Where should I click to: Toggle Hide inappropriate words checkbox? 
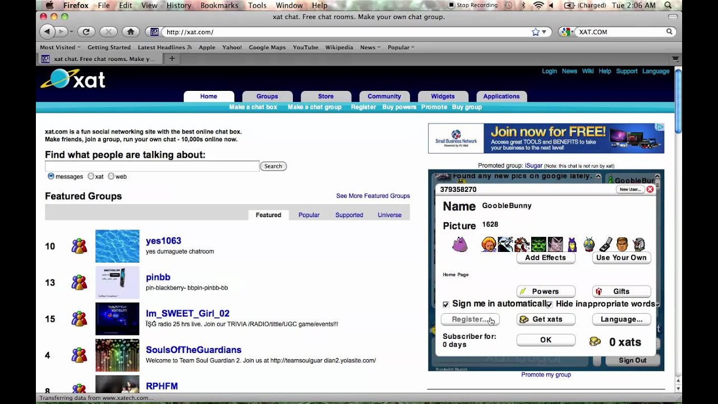click(x=549, y=304)
